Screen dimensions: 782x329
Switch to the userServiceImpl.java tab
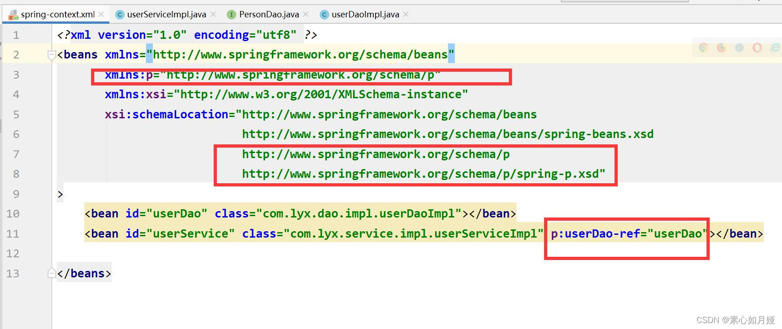[x=167, y=15]
